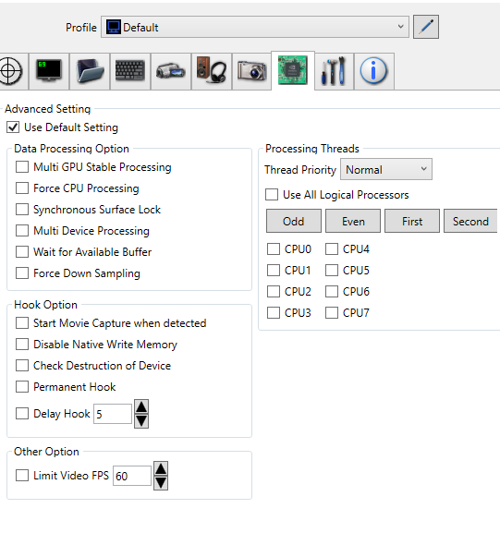Select the CPU6 checkbox
The height and width of the screenshot is (545, 500).
pyautogui.click(x=332, y=291)
